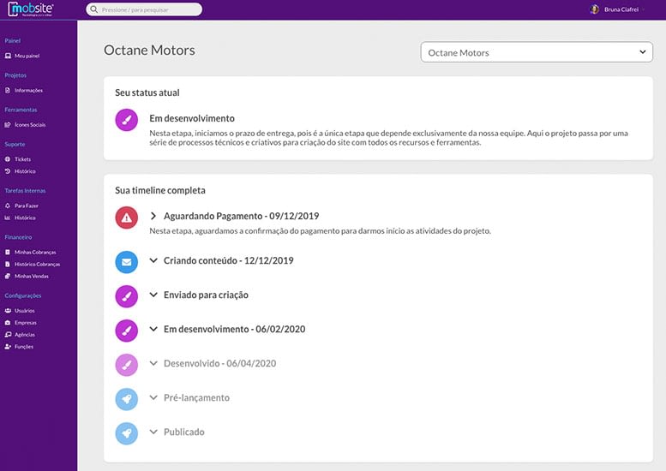Image resolution: width=666 pixels, height=471 pixels.
Task: Click 'Sua timeline completa' heading
Action: pyautogui.click(x=160, y=190)
